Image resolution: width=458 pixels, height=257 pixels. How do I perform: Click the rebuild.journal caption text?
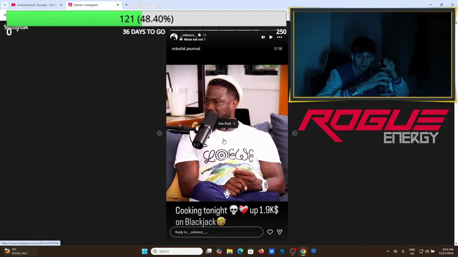tap(186, 49)
